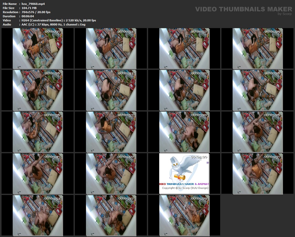Viewport: 295px width, 237px height.
Task: Open the frame stamped 00:02:36
Action: point(38,132)
